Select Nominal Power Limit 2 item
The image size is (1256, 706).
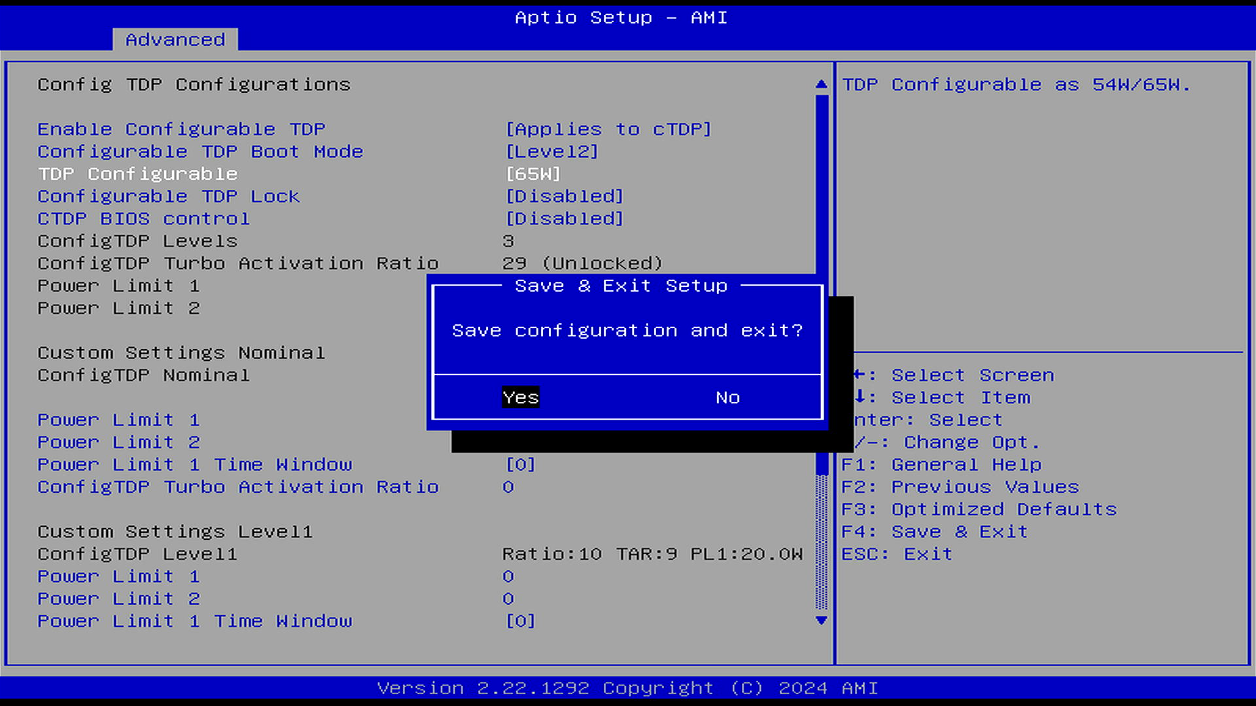118,443
